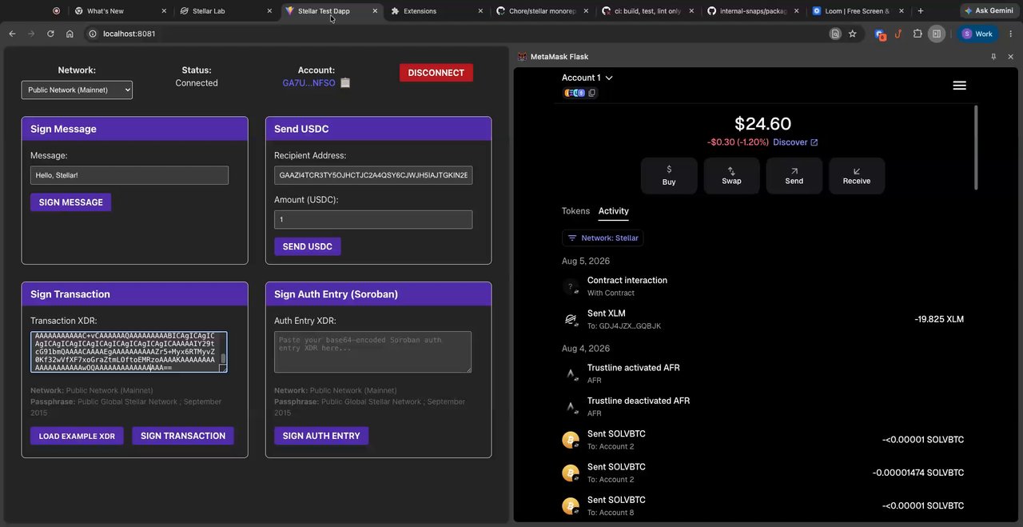This screenshot has width=1023, height=527.
Task: Click the -19.825 XLM amount
Action: pos(939,319)
